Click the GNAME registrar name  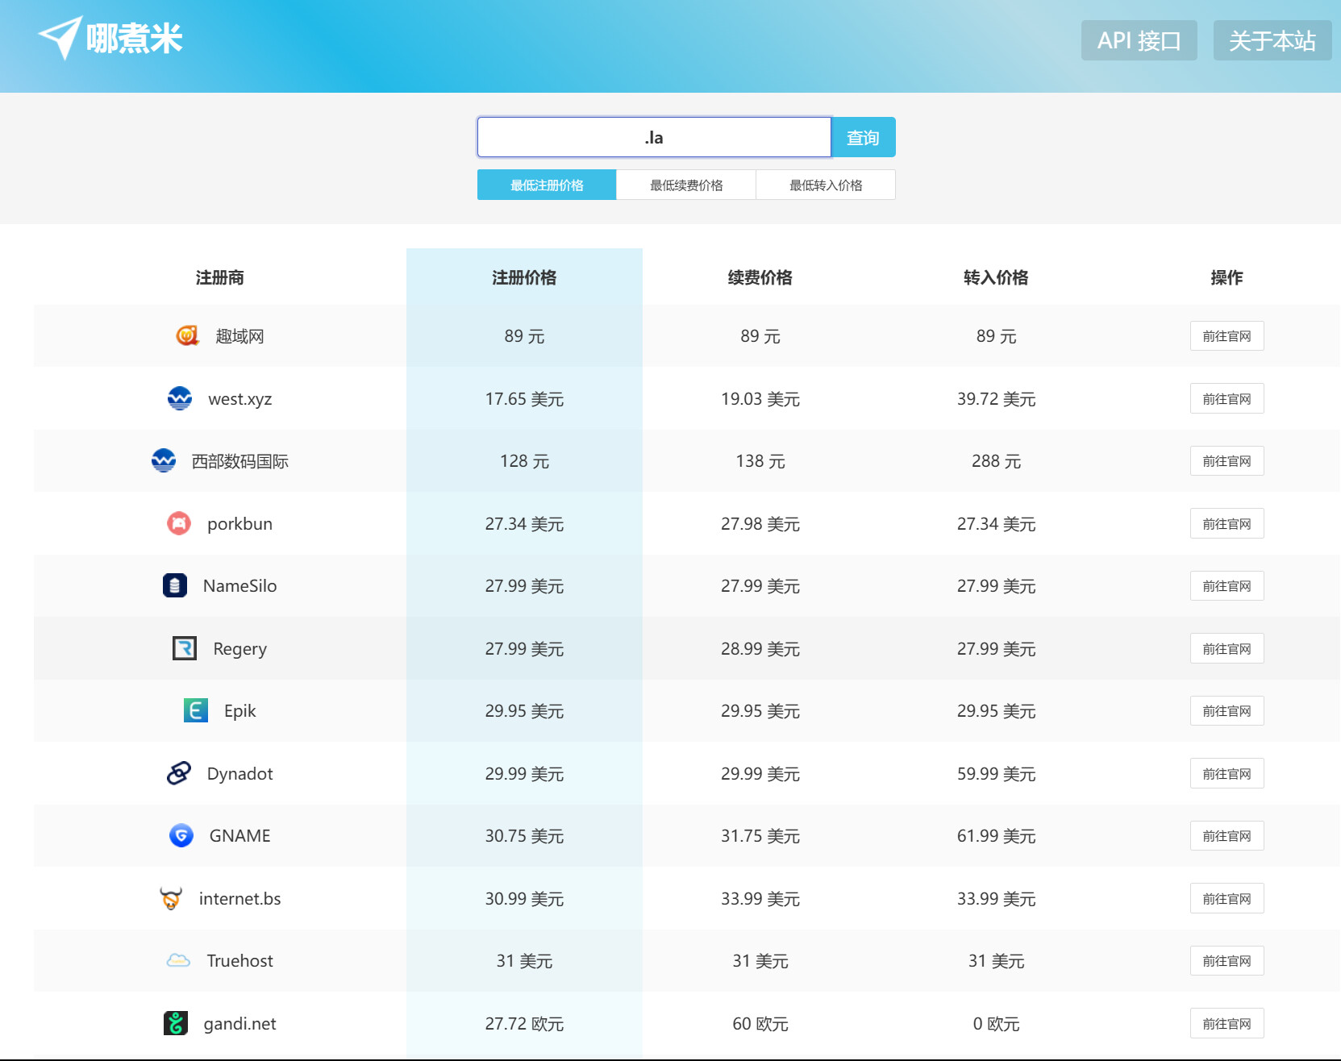[239, 836]
